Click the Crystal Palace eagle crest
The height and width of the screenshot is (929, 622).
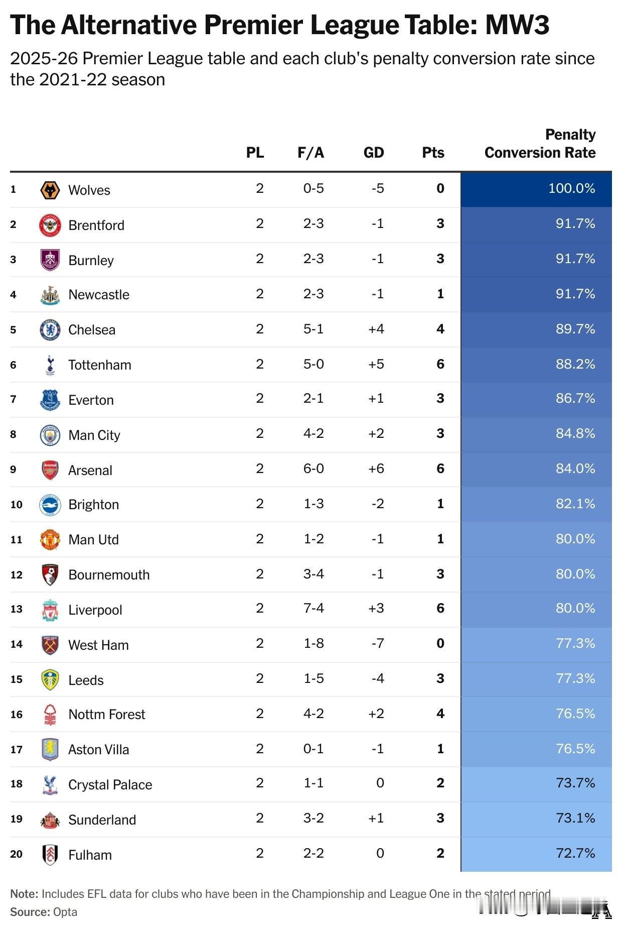tap(50, 785)
